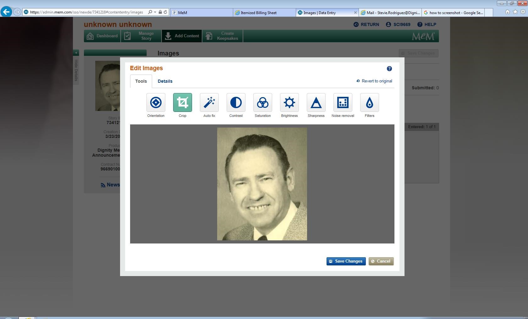528x319 pixels.
Task: Save Changes in the dialog
Action: click(x=346, y=261)
